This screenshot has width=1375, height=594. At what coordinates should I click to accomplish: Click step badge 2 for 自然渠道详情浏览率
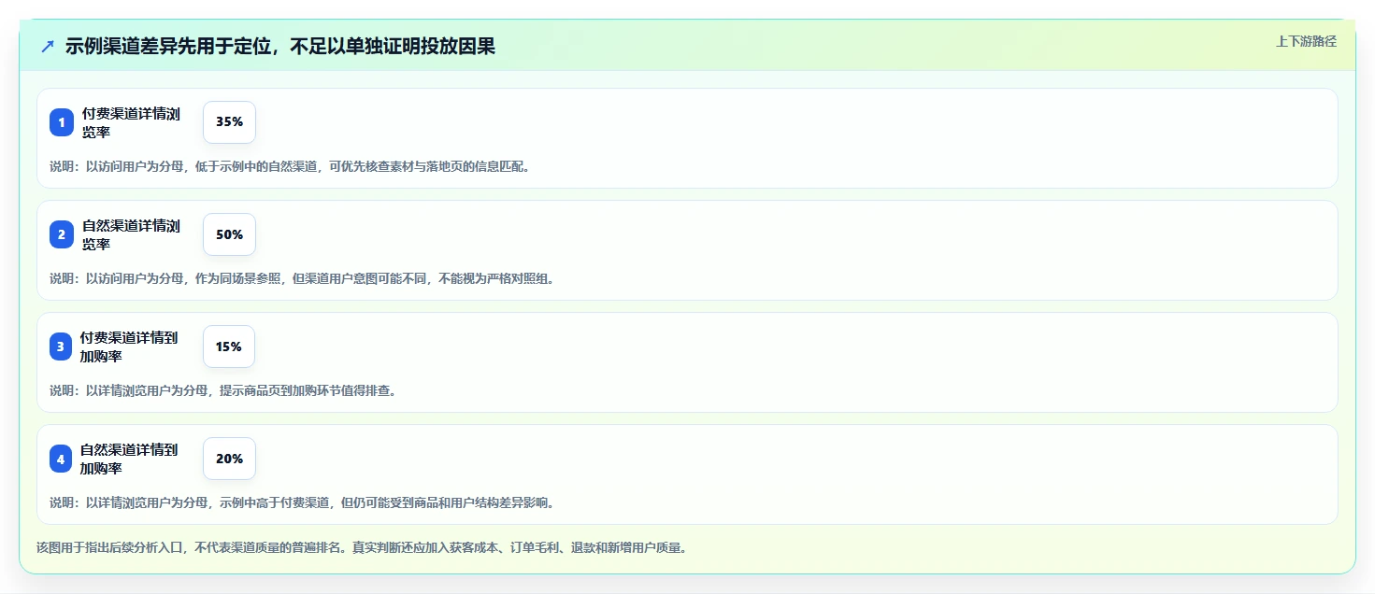(x=62, y=234)
